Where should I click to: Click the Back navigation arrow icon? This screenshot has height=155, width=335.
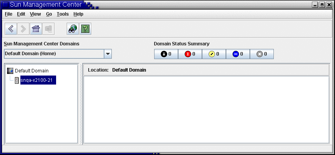pos(11,29)
